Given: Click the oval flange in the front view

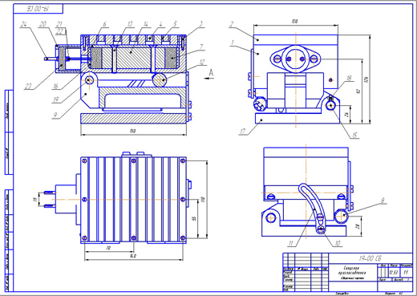Looking at the screenshot, I should (295, 59).
